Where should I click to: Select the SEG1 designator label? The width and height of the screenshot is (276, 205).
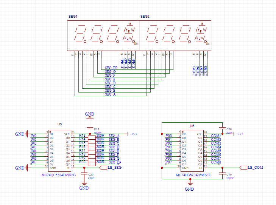click(73, 17)
